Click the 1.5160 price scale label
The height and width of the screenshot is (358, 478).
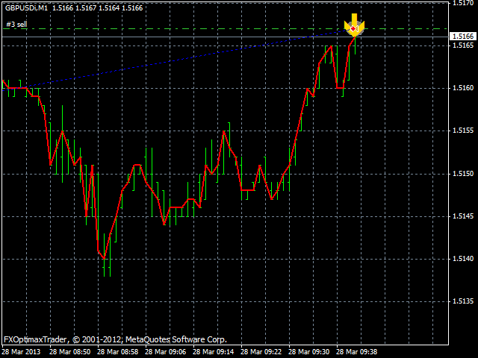coord(463,88)
